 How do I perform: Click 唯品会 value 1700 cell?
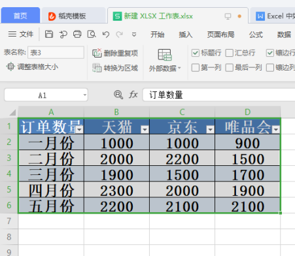click(x=247, y=174)
